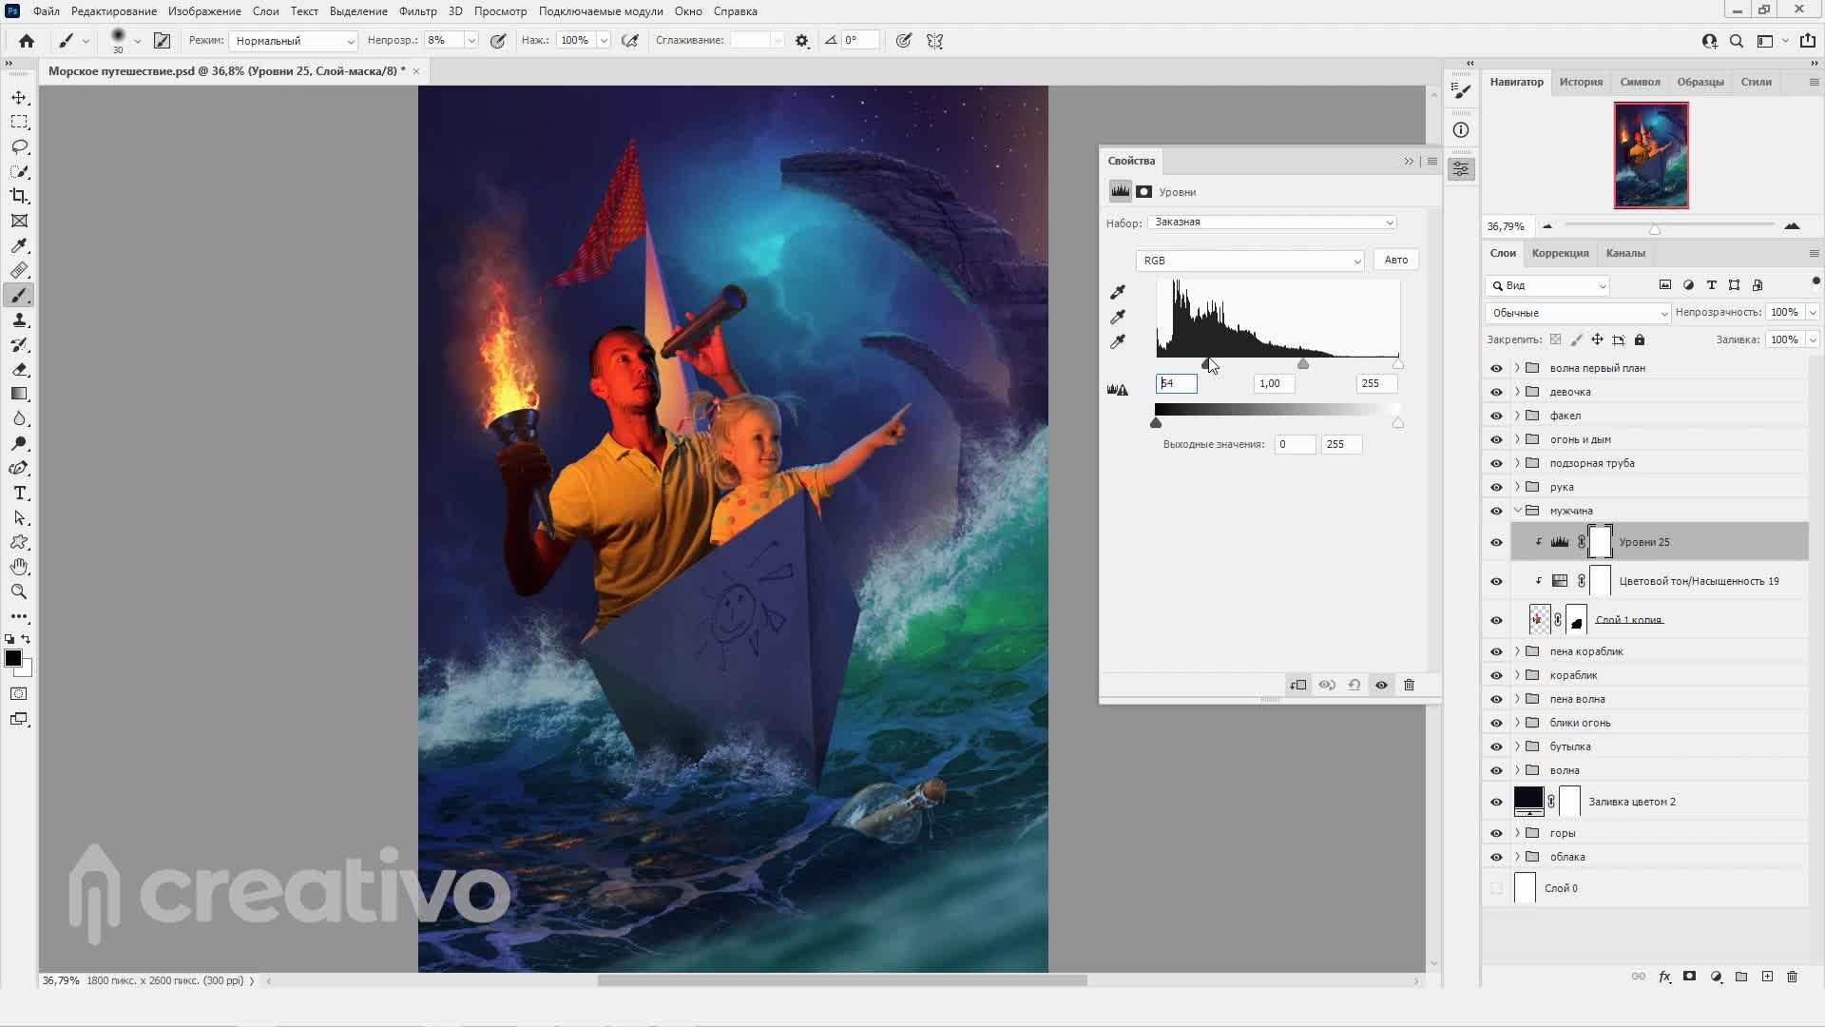Screen dimensions: 1825x1027
Task: Open the Фильтр menu
Action: click(x=417, y=11)
